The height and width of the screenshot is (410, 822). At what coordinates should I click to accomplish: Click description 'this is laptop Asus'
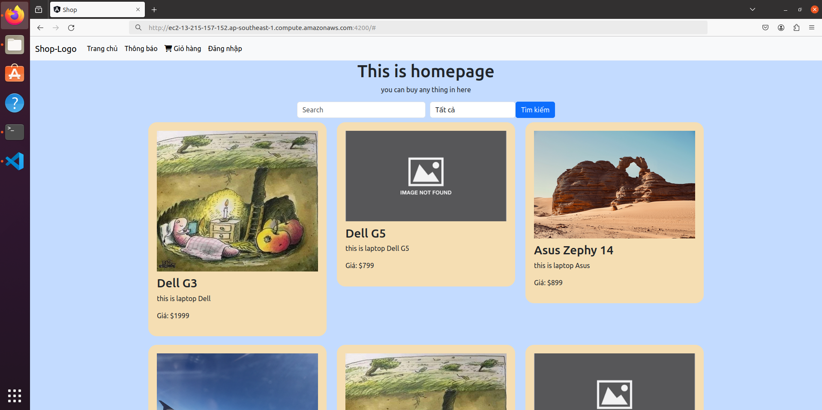point(562,265)
